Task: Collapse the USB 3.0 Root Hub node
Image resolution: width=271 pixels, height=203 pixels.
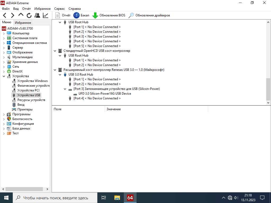Action: tap(60, 75)
